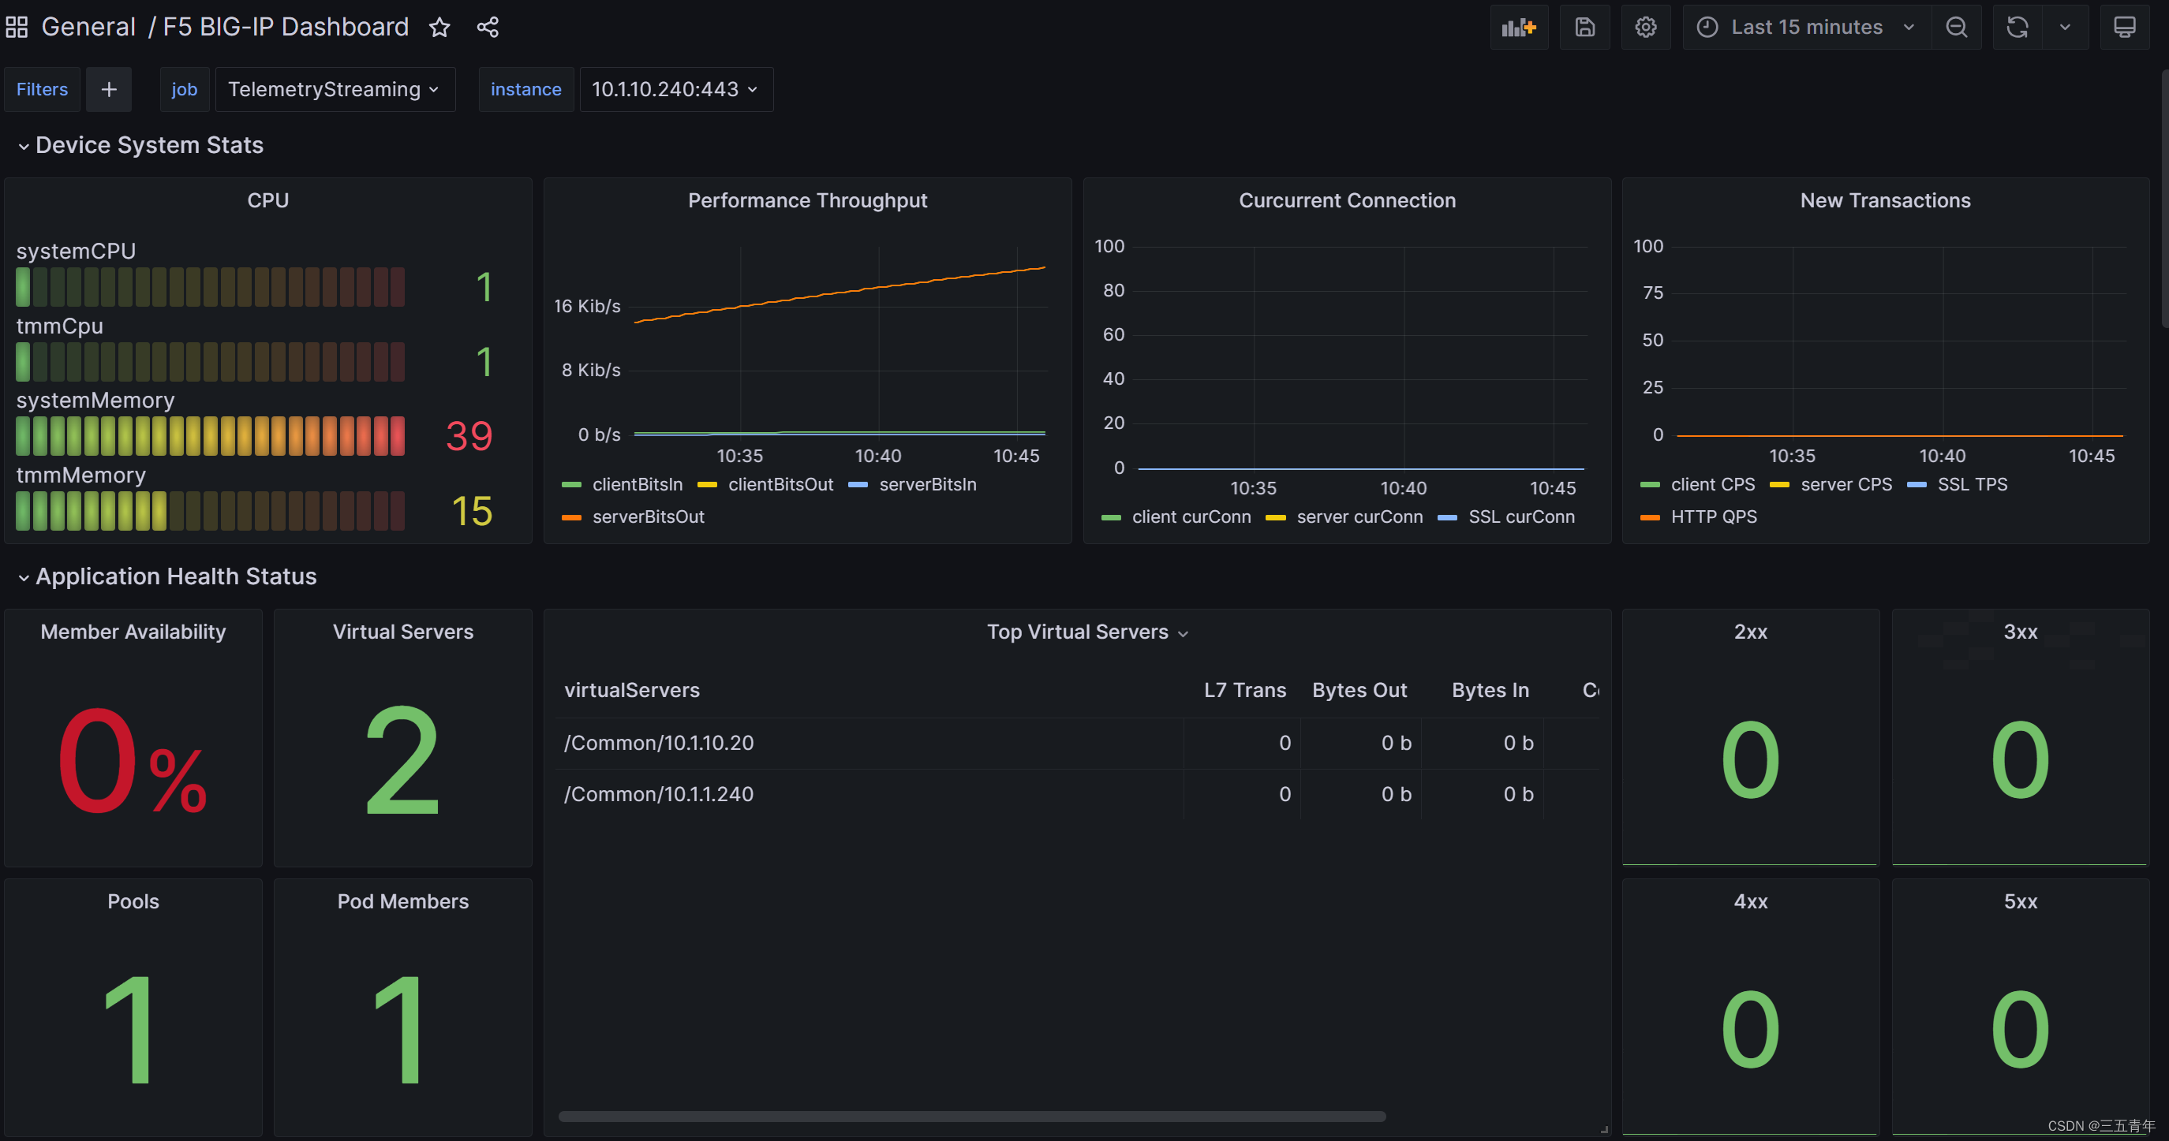Cycle view mode with monitor icon
2169x1141 pixels.
[2124, 28]
